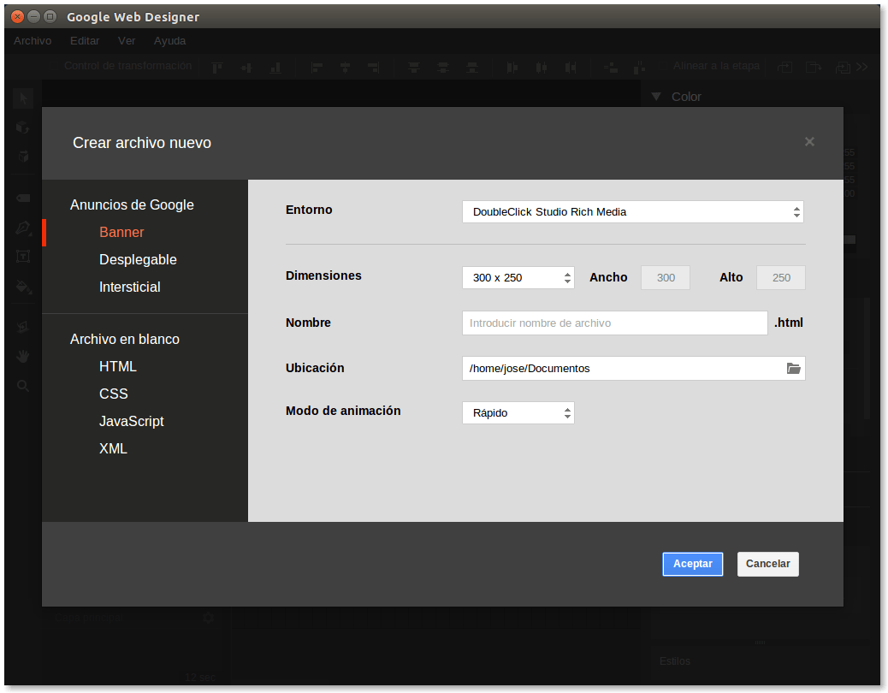Viewport: 888px width, 693px height.
Task: Open the Entorno dropdown
Action: click(632, 212)
